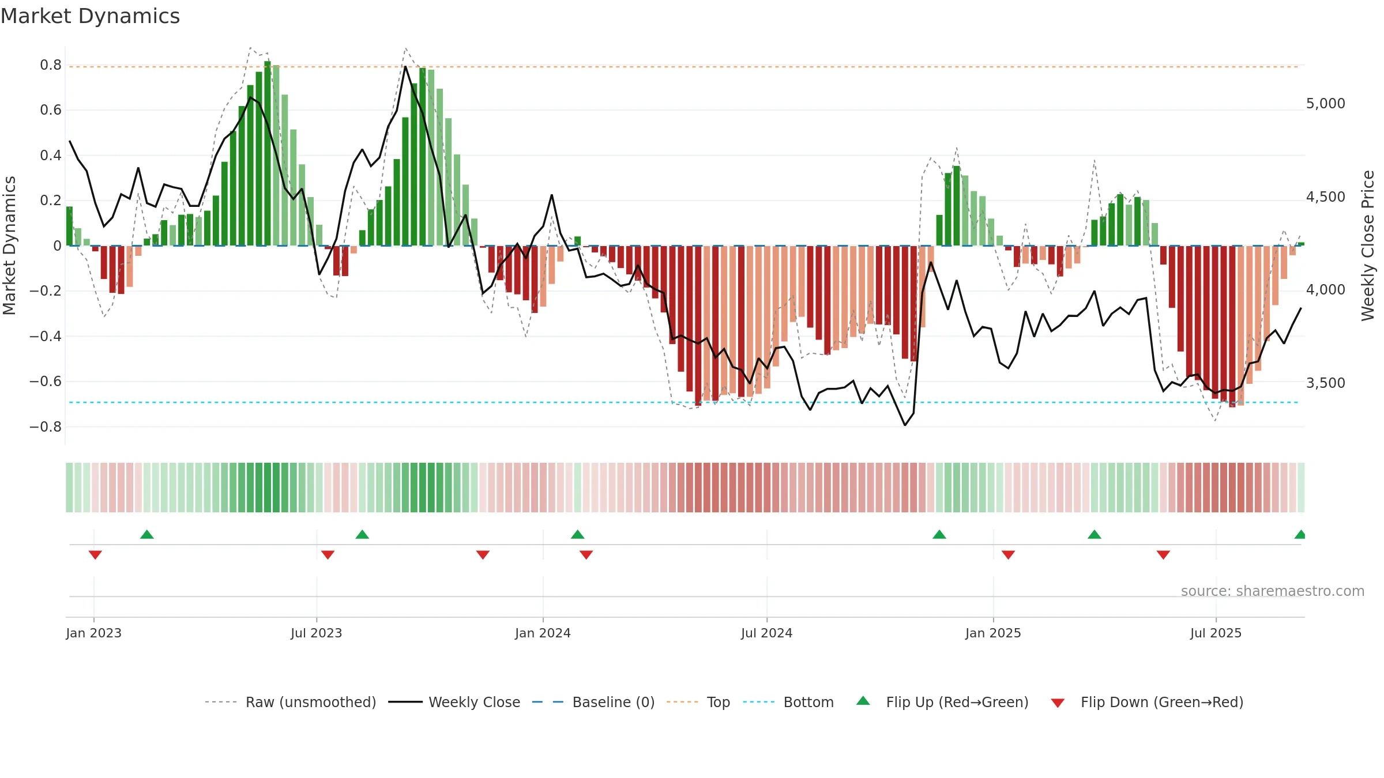
Task: Click the tallest green bar of the June 2023 peak
Action: coord(268,153)
